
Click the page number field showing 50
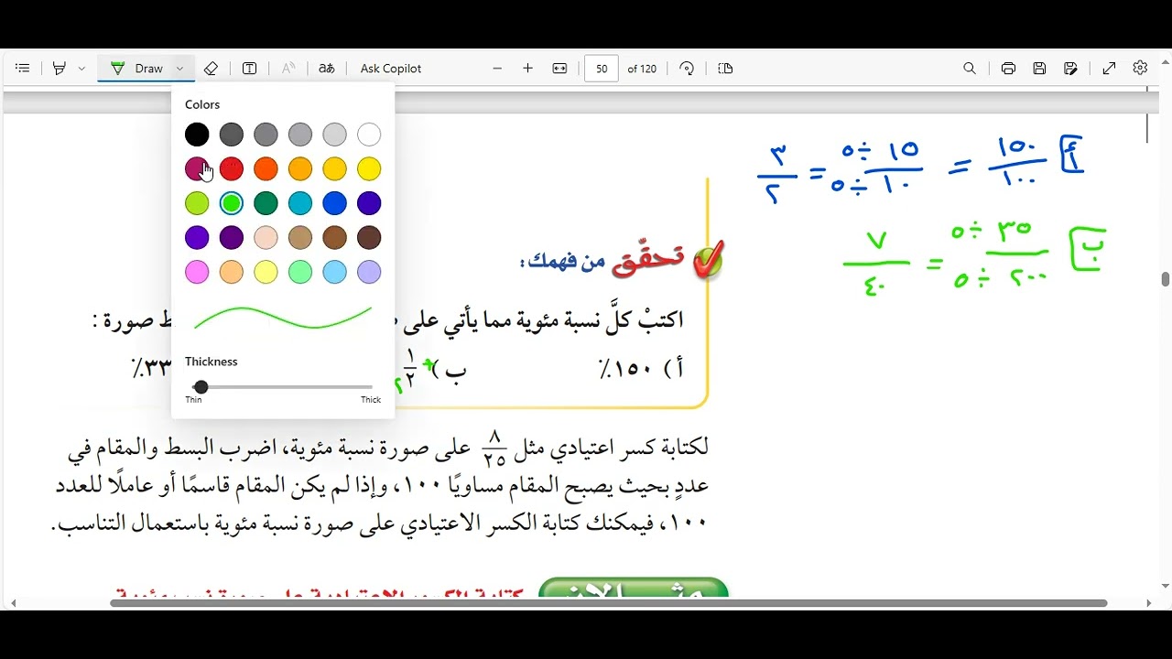[602, 69]
